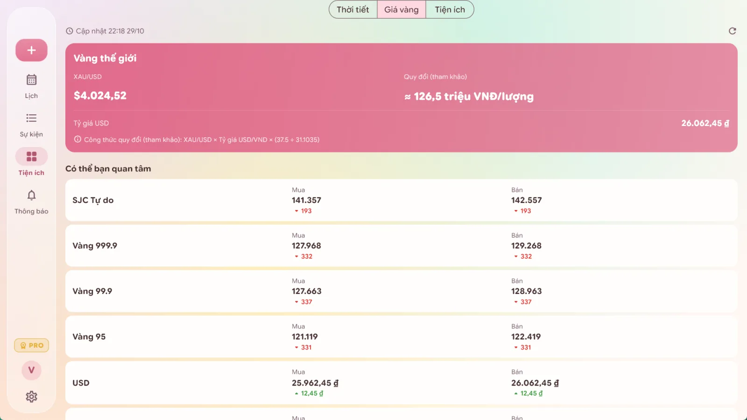The image size is (747, 420).
Task: Click Vàng 99.9 sell price 128.963
Action: [x=527, y=291]
